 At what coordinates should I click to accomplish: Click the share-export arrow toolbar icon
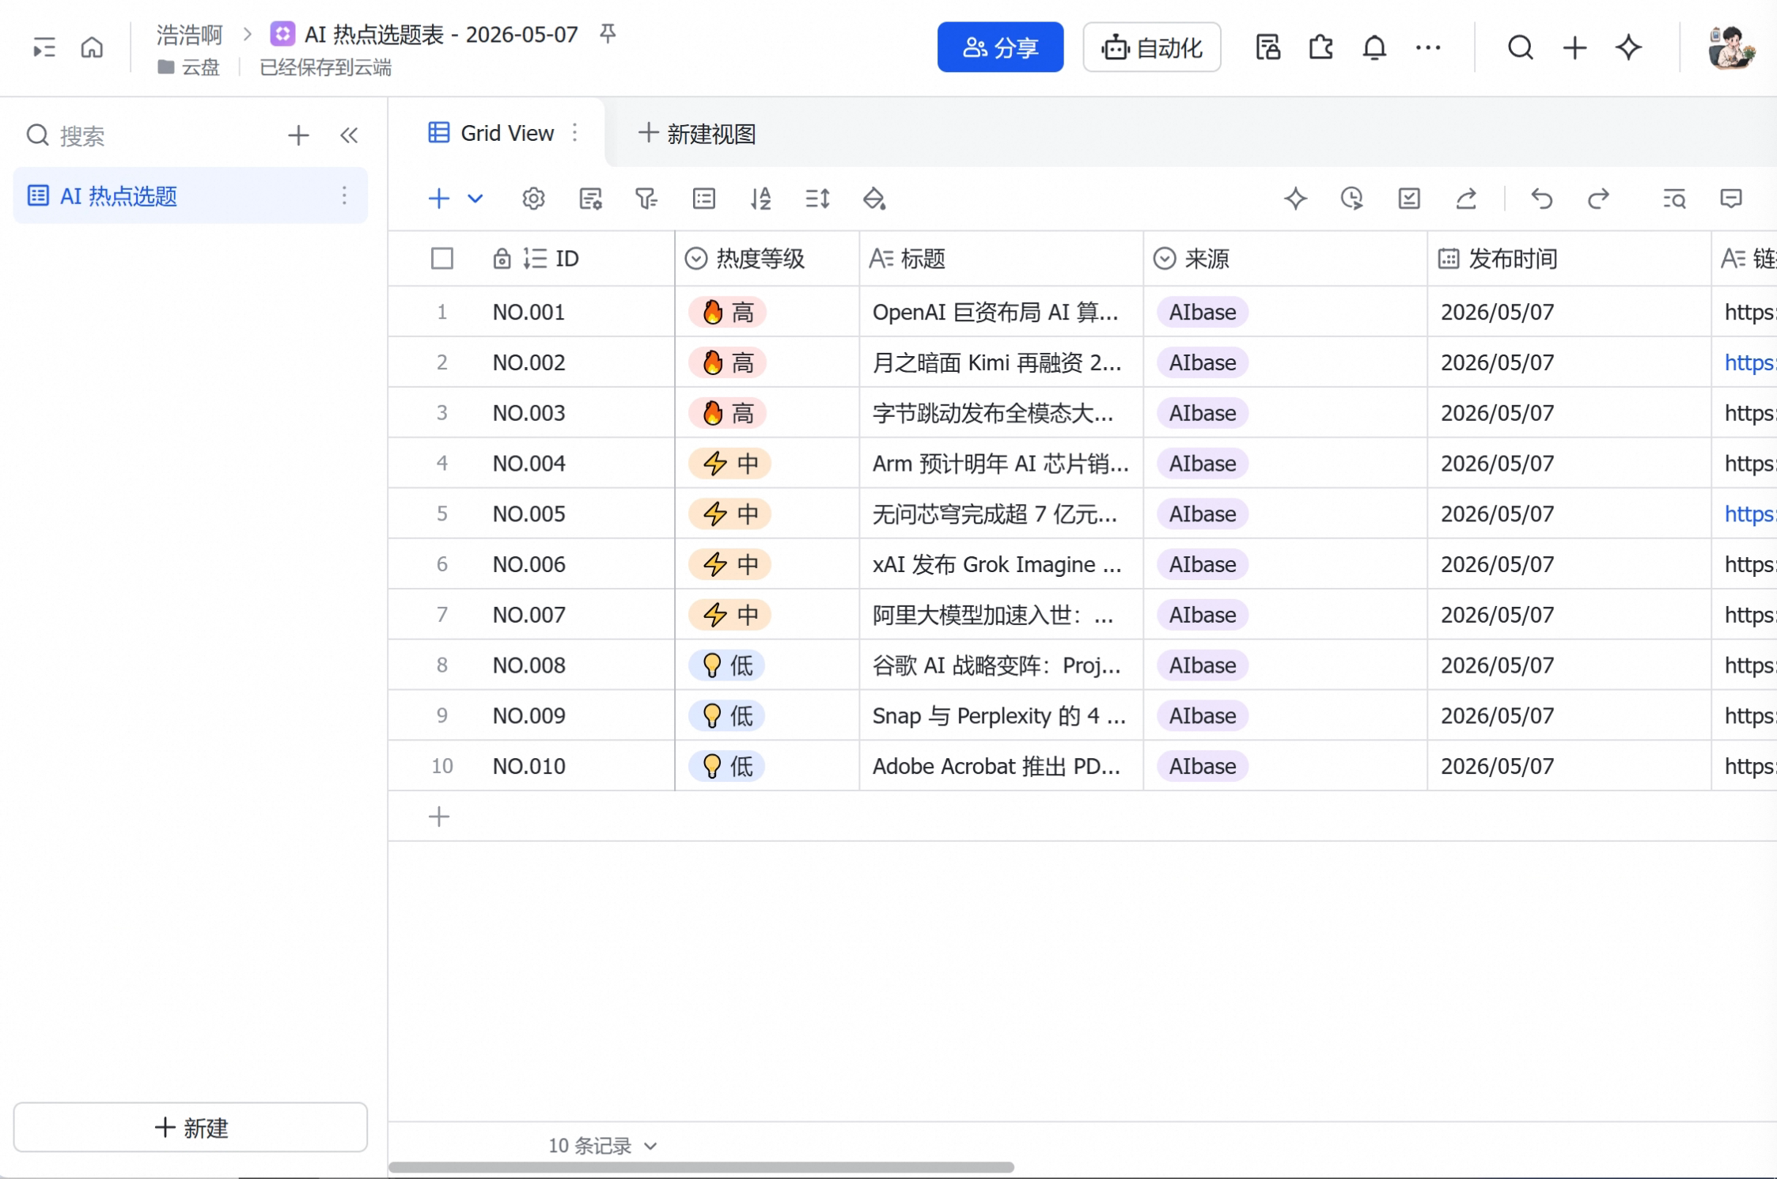(x=1466, y=199)
